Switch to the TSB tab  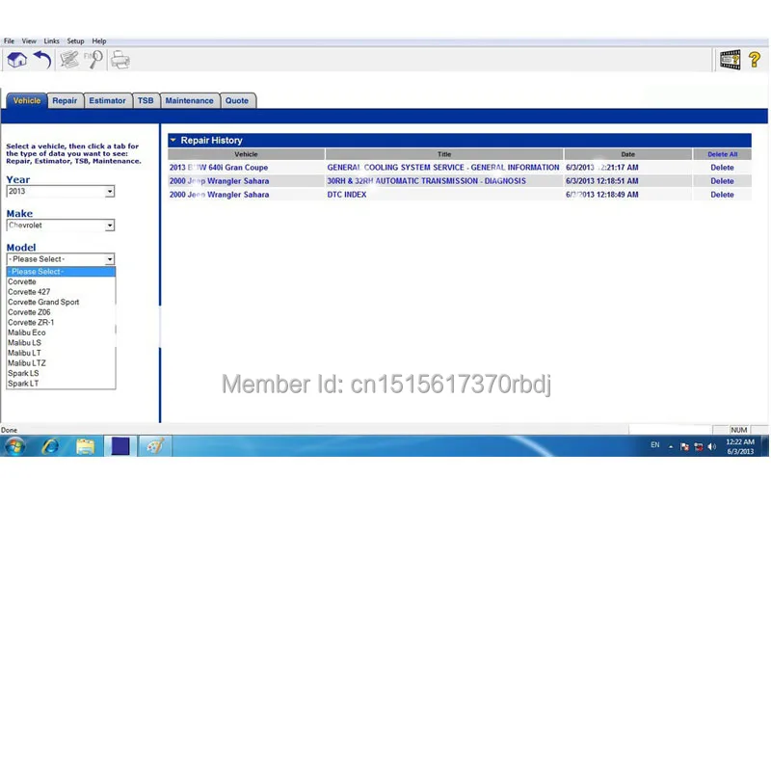146,100
